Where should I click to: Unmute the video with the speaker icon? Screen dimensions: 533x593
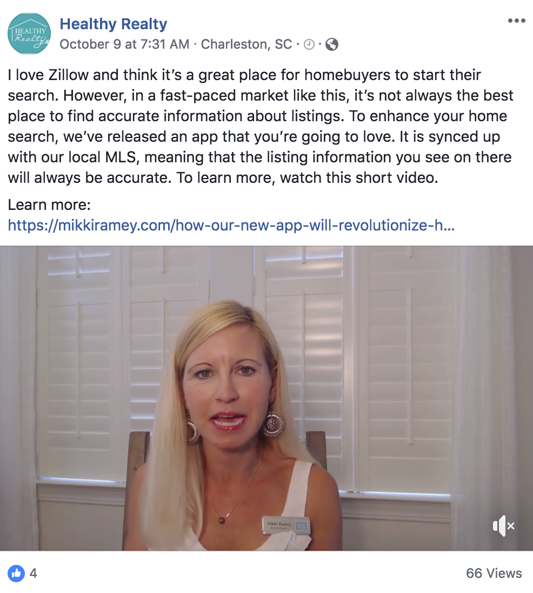click(503, 526)
